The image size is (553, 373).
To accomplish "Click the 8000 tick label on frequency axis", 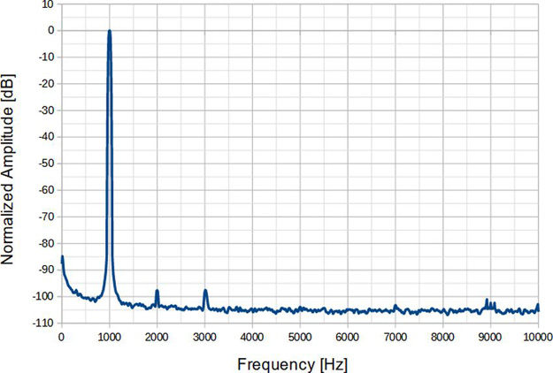I will [443, 337].
